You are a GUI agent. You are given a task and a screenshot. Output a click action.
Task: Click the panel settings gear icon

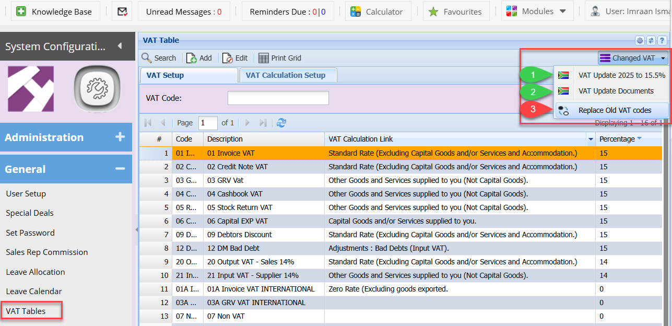(640, 41)
